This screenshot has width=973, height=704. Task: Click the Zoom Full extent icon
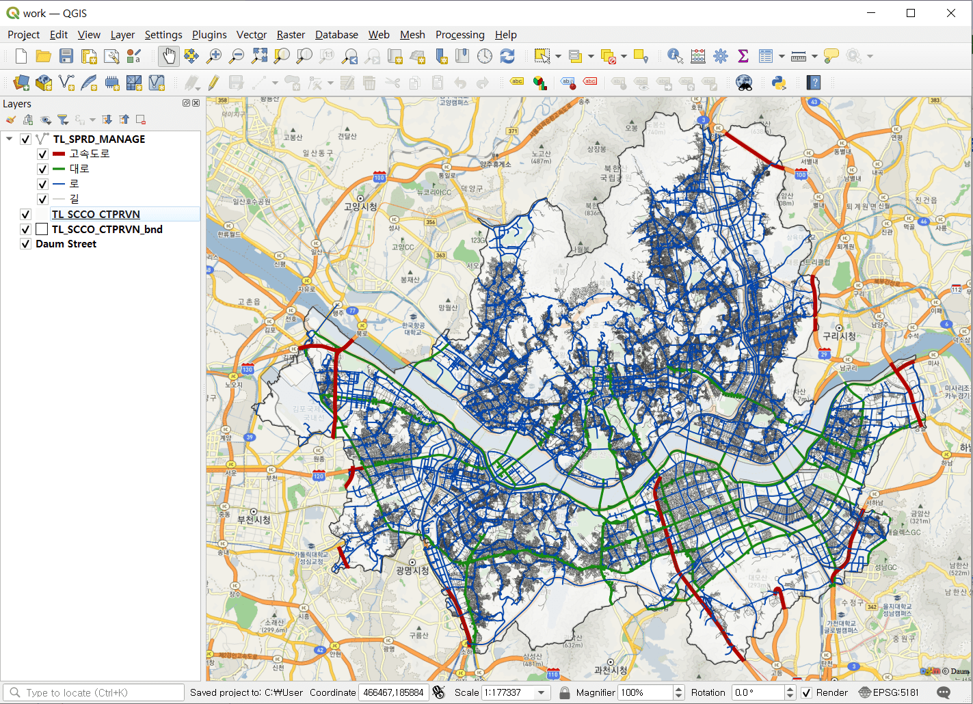[x=259, y=56]
